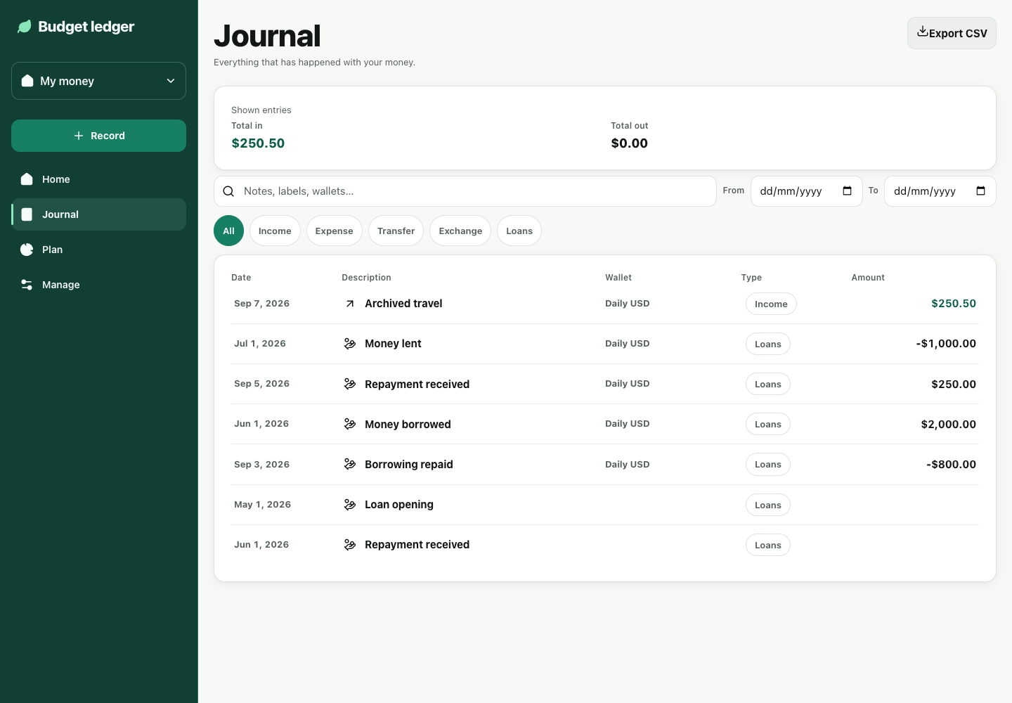Click the Journal book icon in sidebar
The image size is (1012, 703).
point(27,214)
